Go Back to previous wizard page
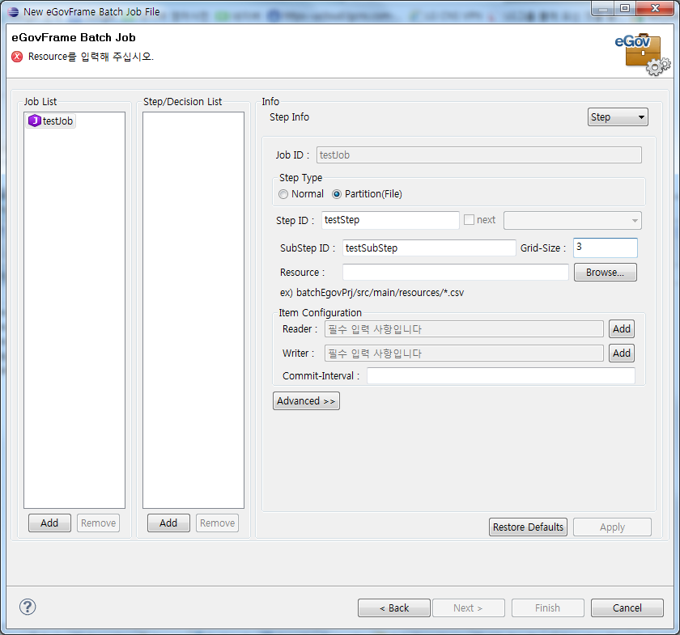The height and width of the screenshot is (635, 680). [393, 607]
